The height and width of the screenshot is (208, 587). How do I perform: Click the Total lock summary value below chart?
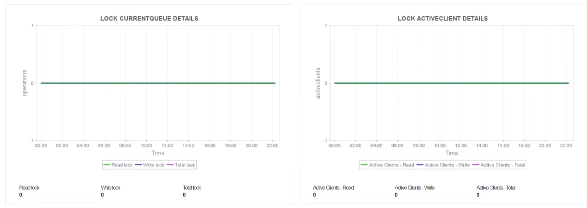[184, 195]
